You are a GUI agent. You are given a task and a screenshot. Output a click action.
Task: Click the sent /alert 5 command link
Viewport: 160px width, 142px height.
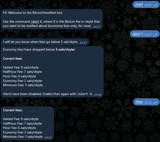(136, 34)
